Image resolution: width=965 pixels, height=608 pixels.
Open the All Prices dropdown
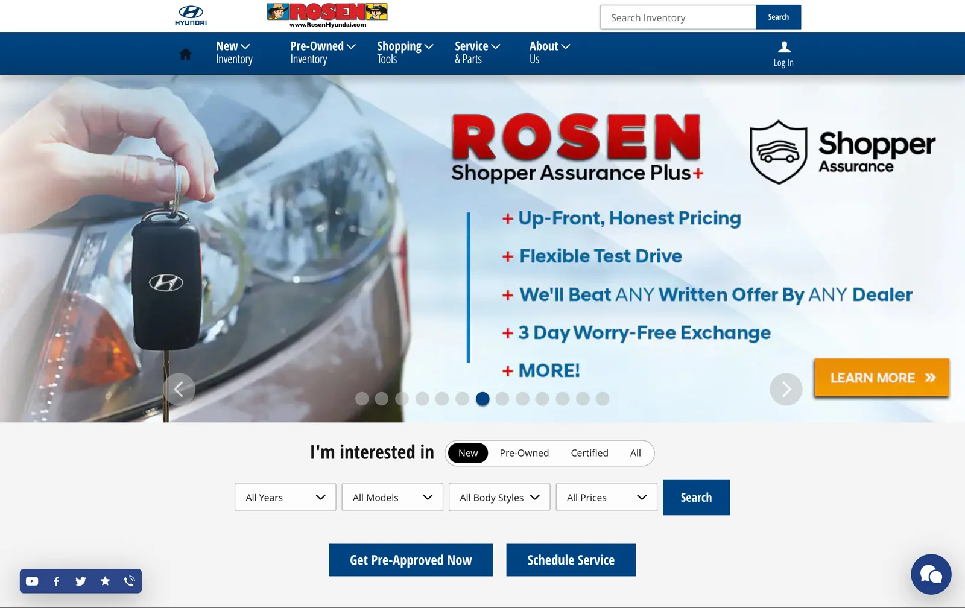606,497
